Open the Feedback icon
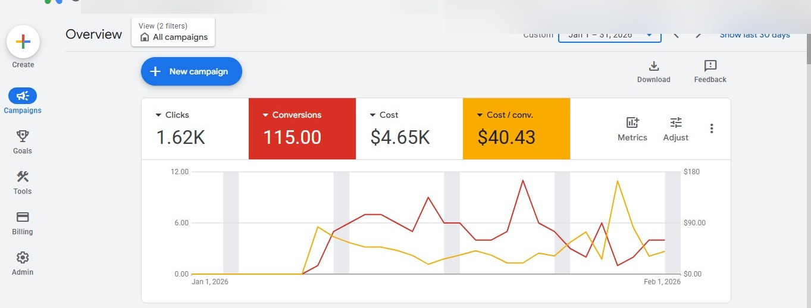 [710, 66]
